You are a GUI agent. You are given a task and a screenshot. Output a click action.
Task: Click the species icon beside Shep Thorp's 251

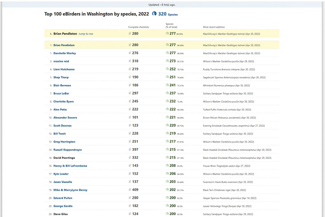coord(167,77)
